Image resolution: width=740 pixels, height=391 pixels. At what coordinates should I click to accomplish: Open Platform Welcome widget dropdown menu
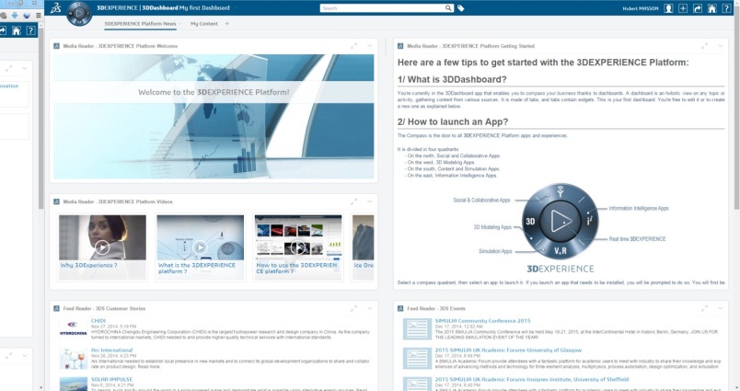(x=370, y=45)
